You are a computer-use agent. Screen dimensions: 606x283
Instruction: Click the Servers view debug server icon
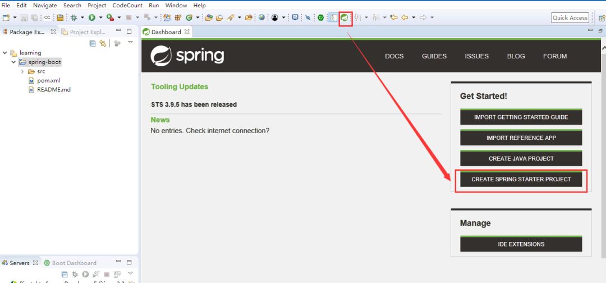pyautogui.click(x=75, y=274)
